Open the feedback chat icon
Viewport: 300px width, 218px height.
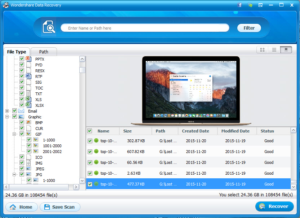click(250, 5)
